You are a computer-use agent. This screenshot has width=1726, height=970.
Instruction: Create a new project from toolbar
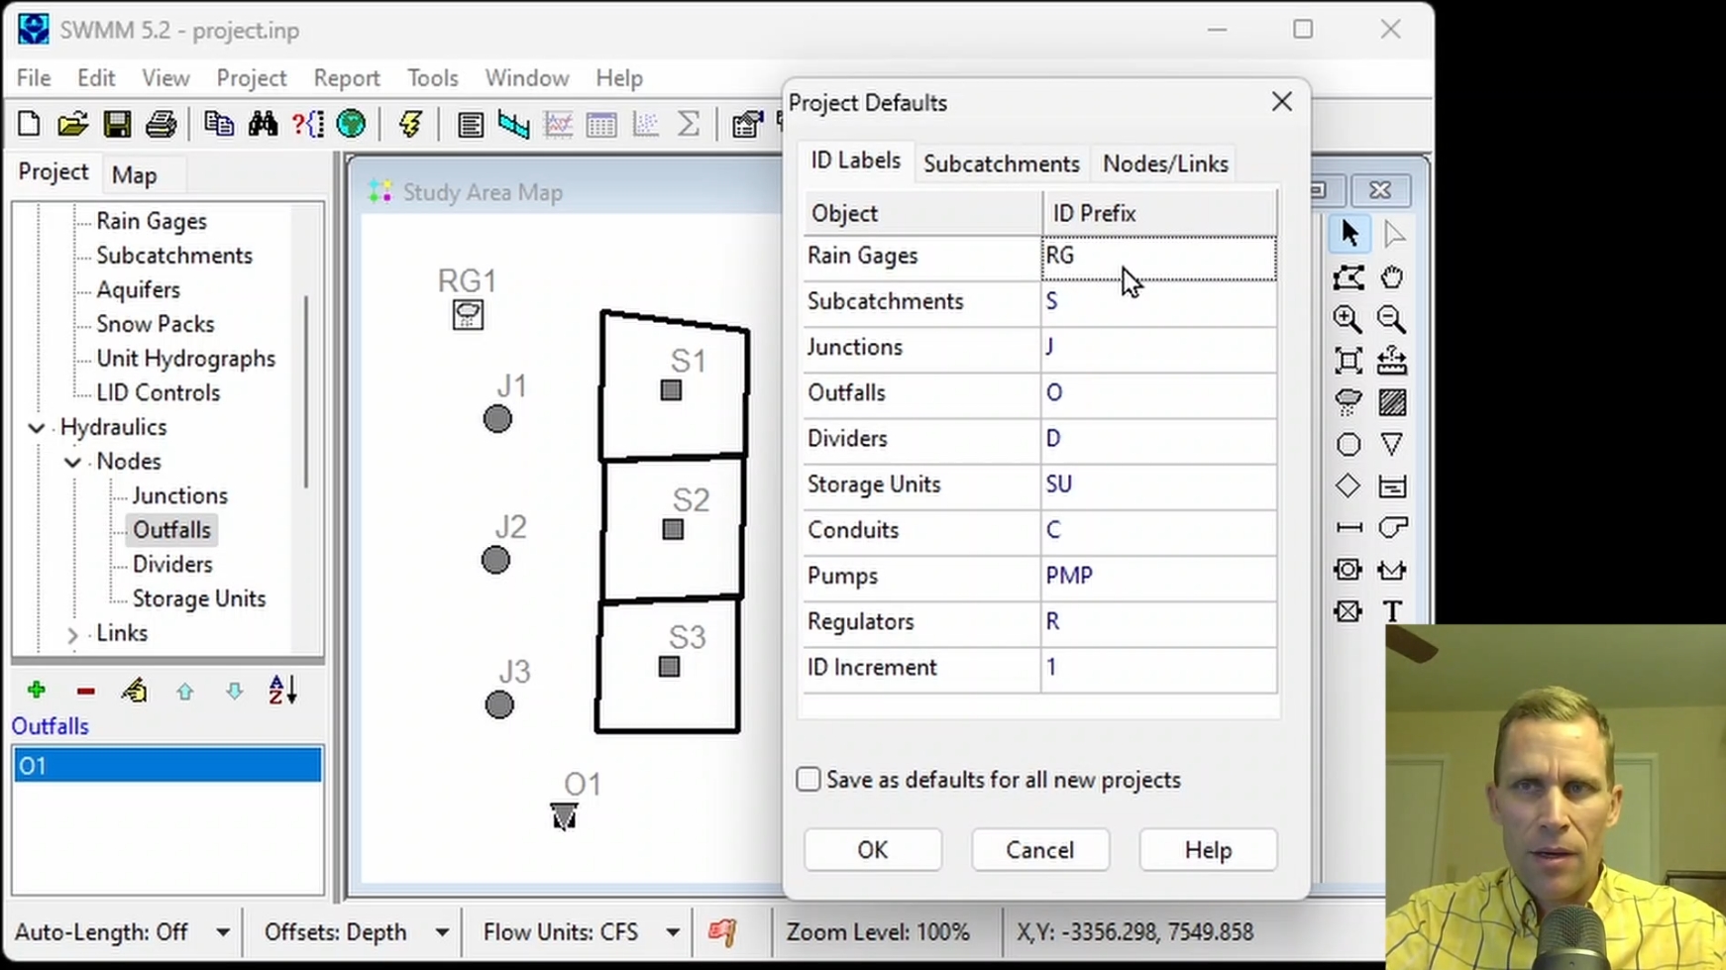29,124
